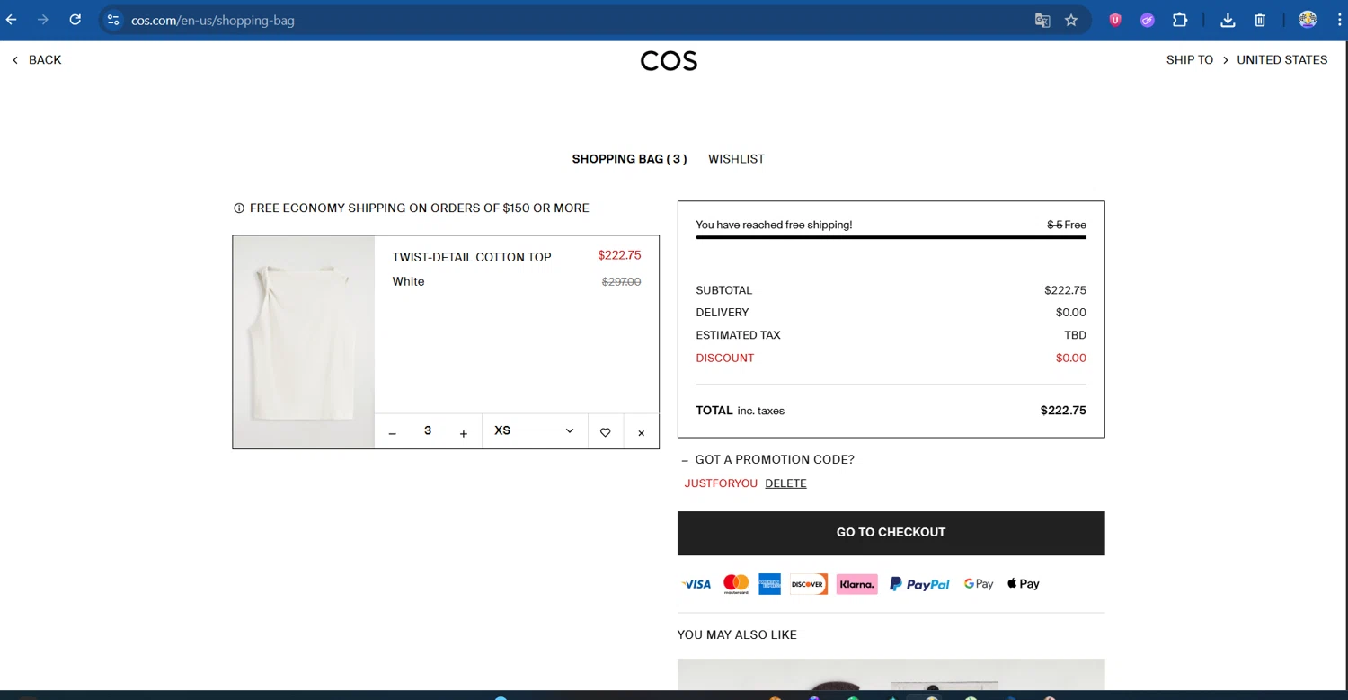The height and width of the screenshot is (700, 1348).
Task: Click the COS logo
Action: click(x=669, y=60)
